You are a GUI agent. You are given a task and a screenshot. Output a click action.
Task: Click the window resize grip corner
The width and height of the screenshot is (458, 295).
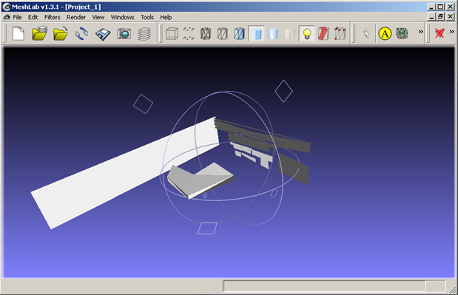[452, 289]
